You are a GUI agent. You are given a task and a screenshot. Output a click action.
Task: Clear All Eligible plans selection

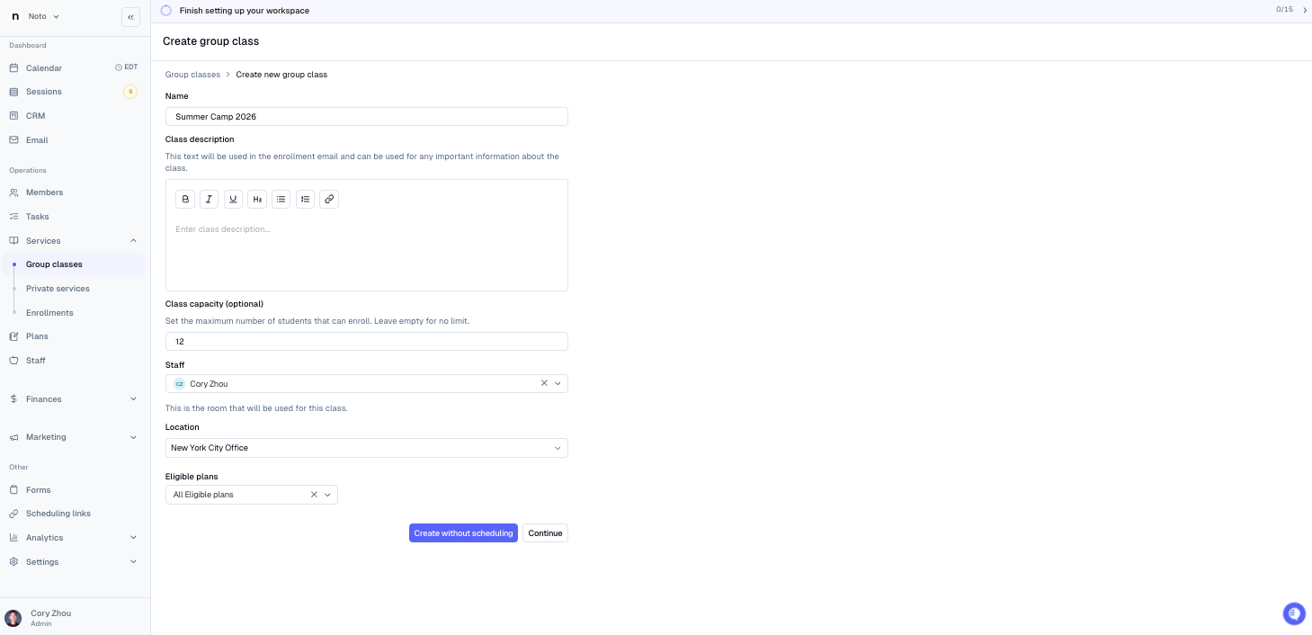[314, 495]
